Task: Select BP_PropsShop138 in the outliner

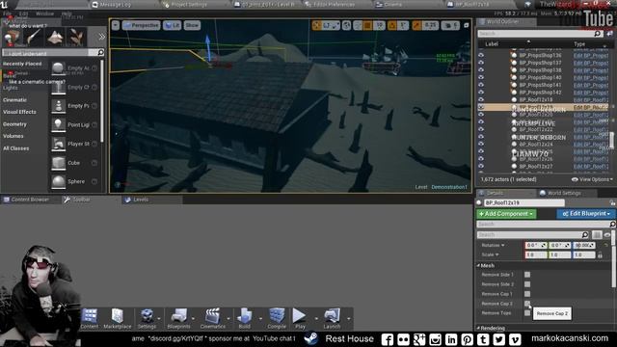Action: [x=540, y=70]
